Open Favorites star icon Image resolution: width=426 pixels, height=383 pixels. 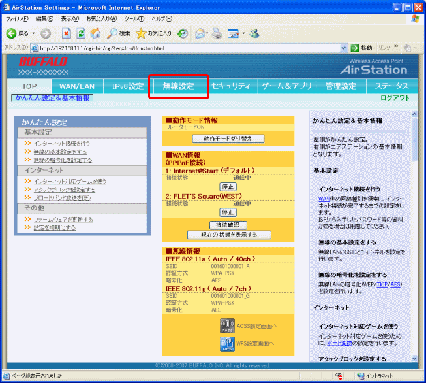pos(141,33)
